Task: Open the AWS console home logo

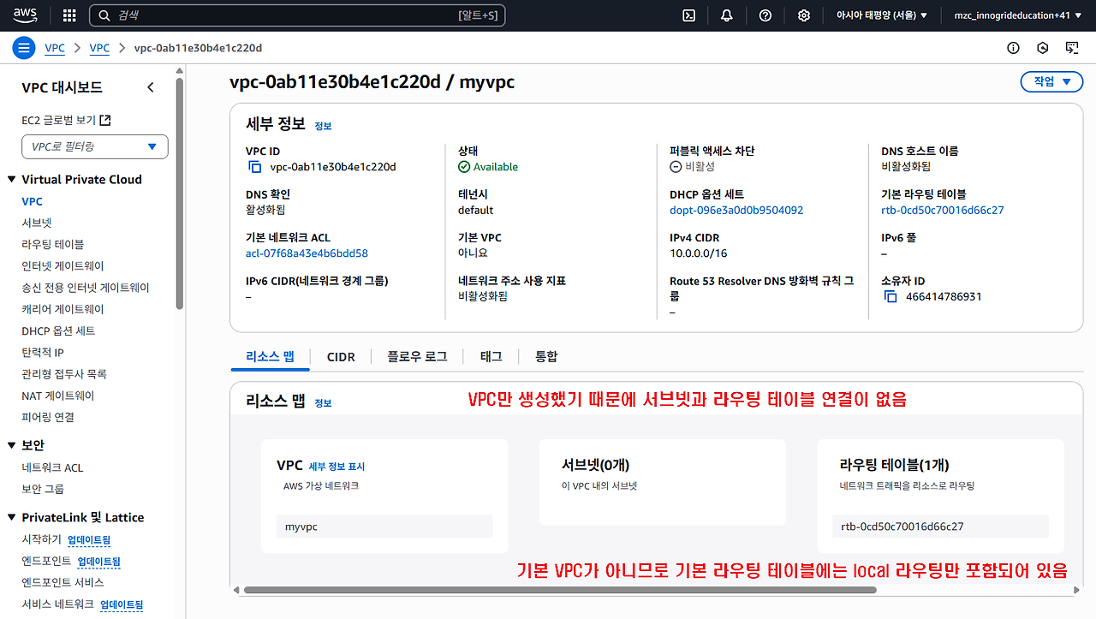Action: point(25,15)
